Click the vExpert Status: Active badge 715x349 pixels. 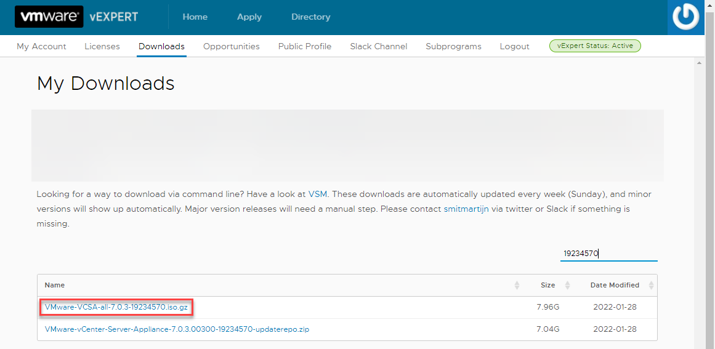[x=595, y=46]
